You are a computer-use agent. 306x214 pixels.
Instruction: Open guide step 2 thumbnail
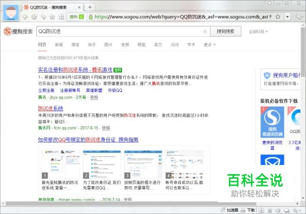tap(102, 165)
